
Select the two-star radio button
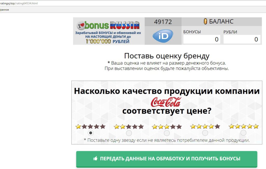coord(129,133)
